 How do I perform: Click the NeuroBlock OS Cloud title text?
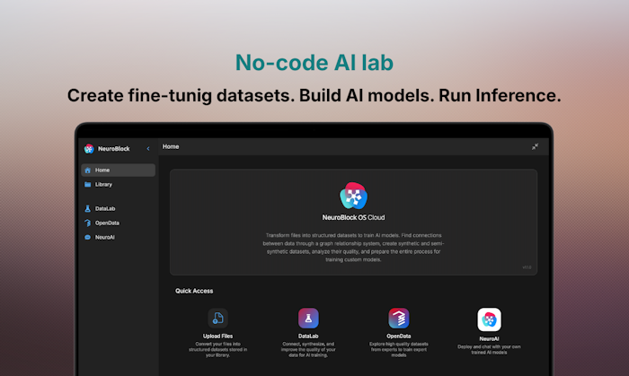click(x=353, y=217)
